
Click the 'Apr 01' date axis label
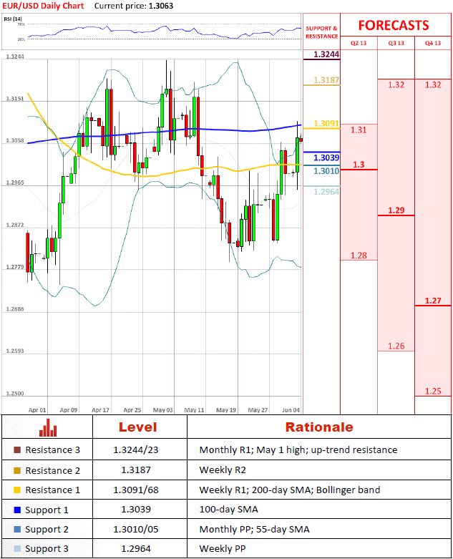point(37,410)
